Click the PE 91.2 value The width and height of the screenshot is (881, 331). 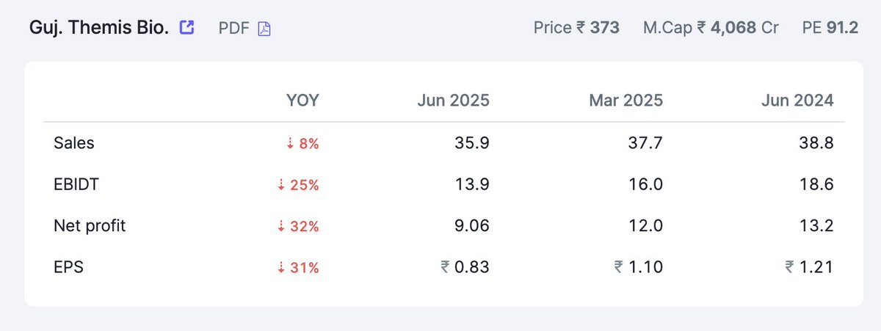pos(830,28)
